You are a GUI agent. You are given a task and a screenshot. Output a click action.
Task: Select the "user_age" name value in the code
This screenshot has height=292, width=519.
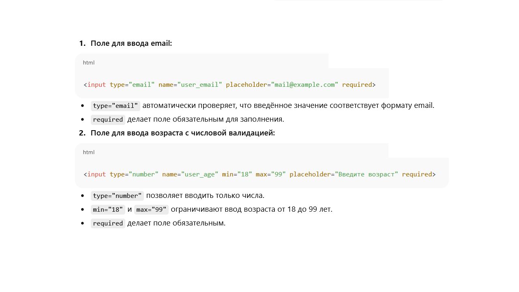199,174
